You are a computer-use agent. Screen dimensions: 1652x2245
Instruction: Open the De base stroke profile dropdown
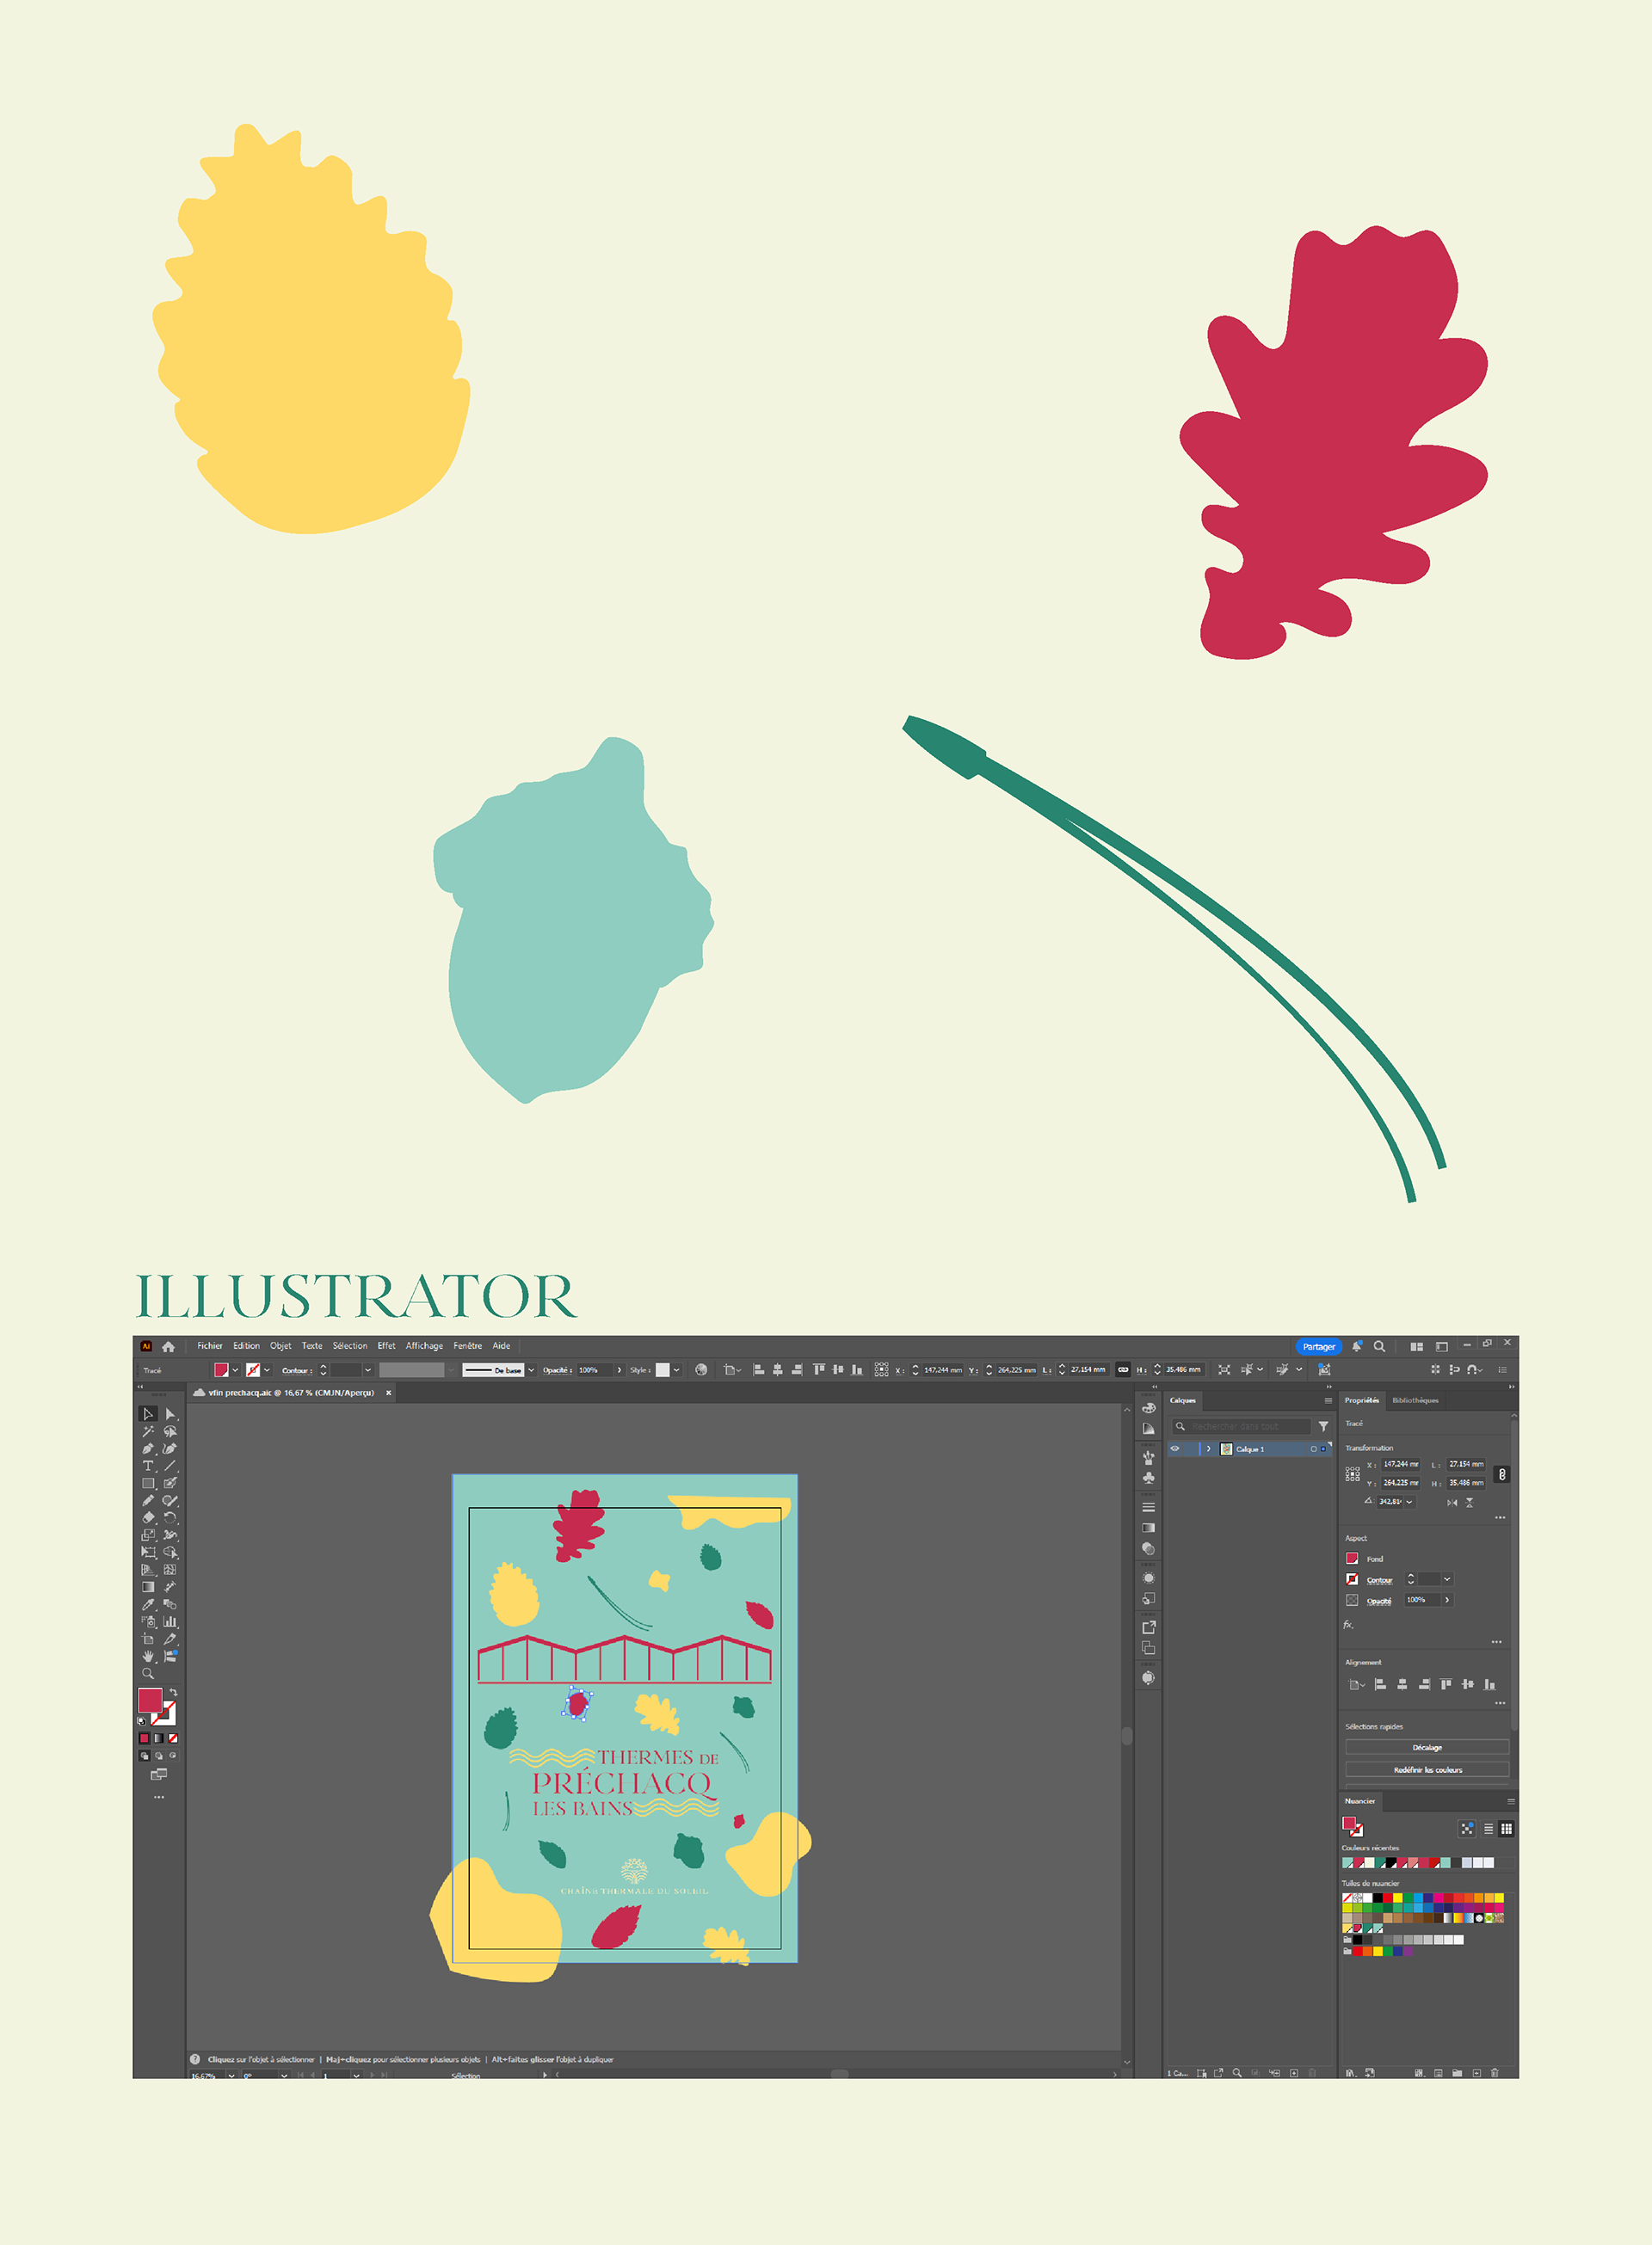(531, 1370)
